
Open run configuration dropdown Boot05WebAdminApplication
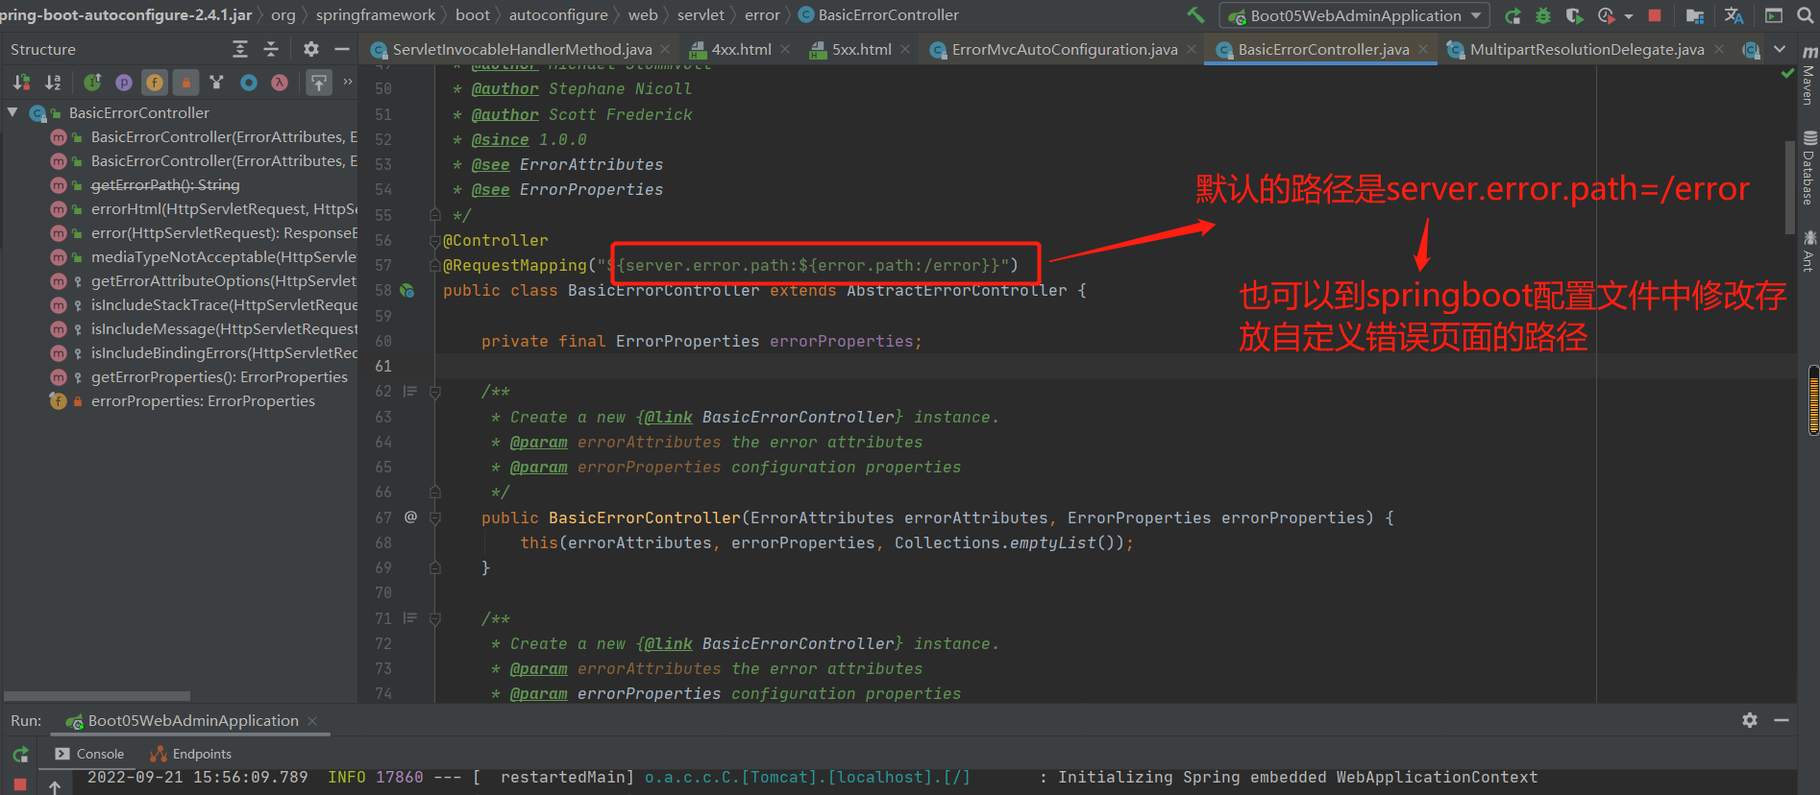pyautogui.click(x=1354, y=15)
